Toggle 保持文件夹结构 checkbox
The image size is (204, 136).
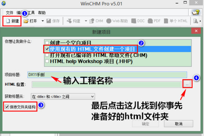[x=7, y=107]
